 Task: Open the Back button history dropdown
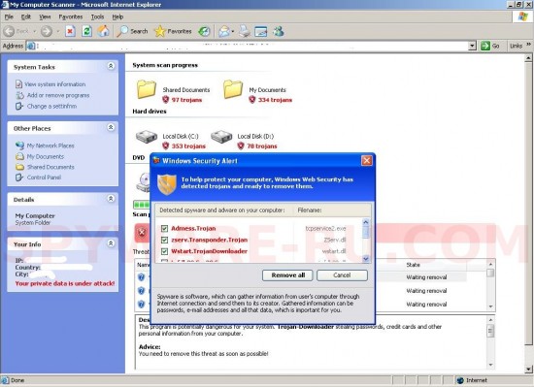coord(34,31)
